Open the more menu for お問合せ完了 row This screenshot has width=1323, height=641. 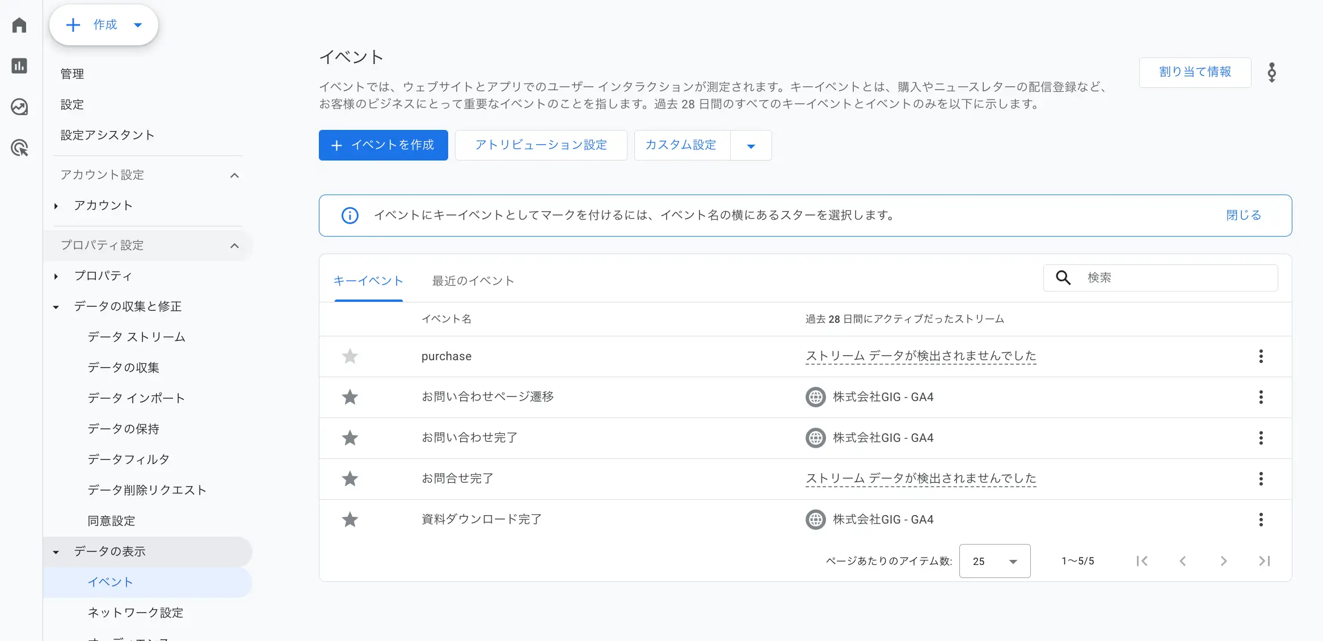pyautogui.click(x=1261, y=479)
